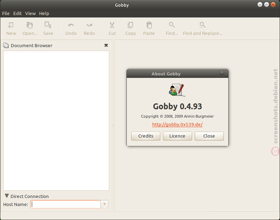Click the Open toolbar icon
280x220 pixels.
[x=30, y=25]
